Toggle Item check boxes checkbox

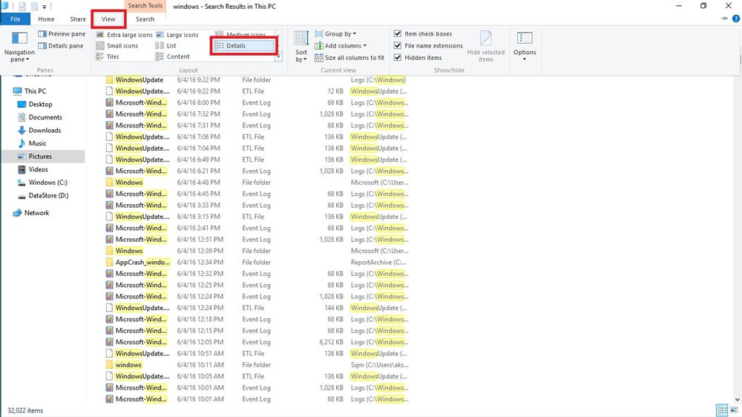(x=398, y=34)
